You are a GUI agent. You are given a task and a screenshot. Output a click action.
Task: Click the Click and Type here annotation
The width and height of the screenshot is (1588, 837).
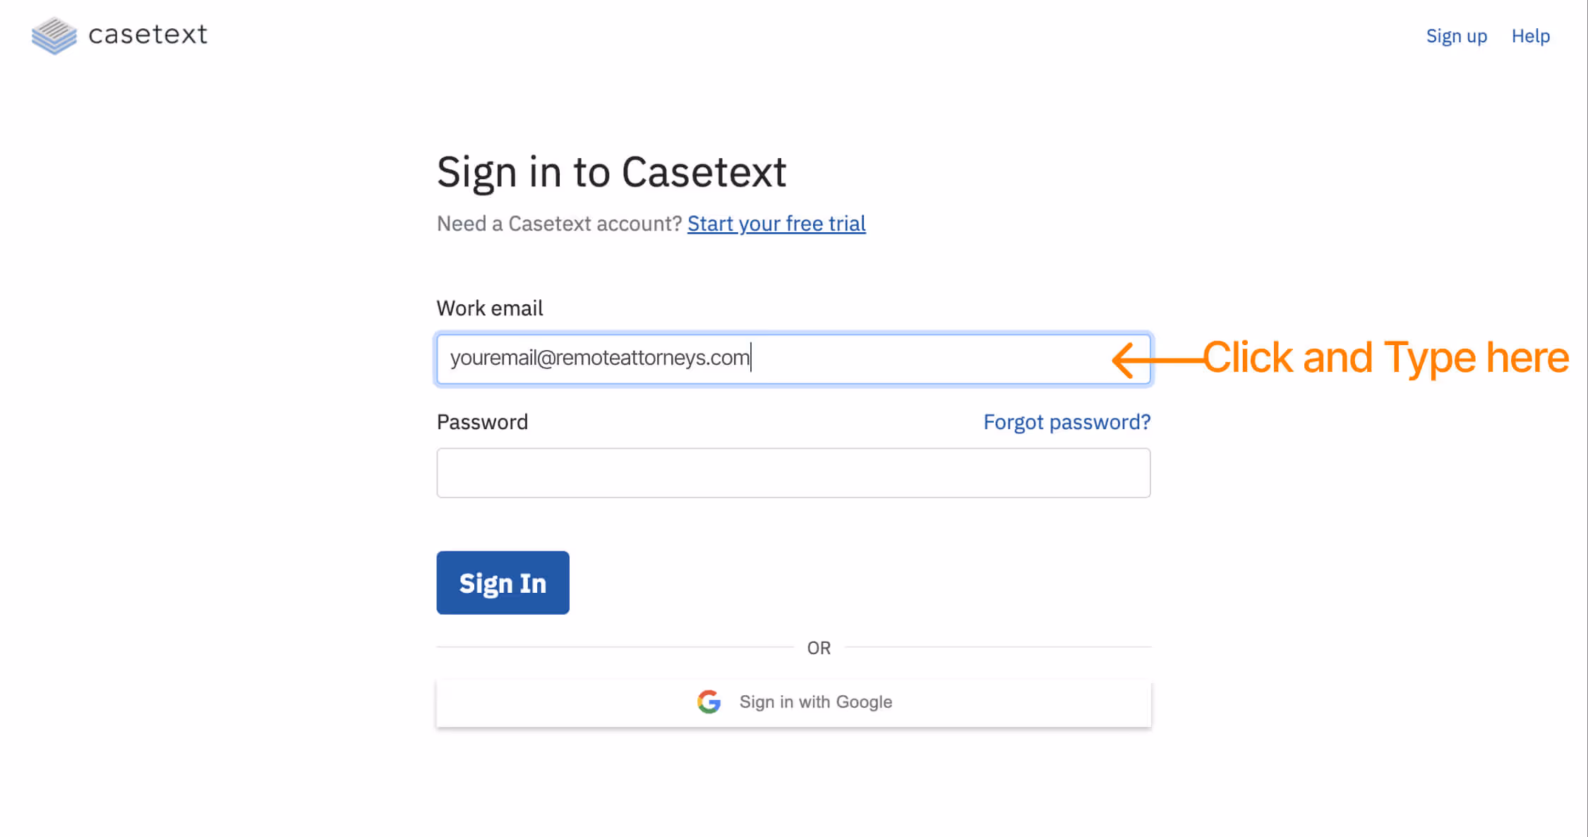tap(1388, 358)
